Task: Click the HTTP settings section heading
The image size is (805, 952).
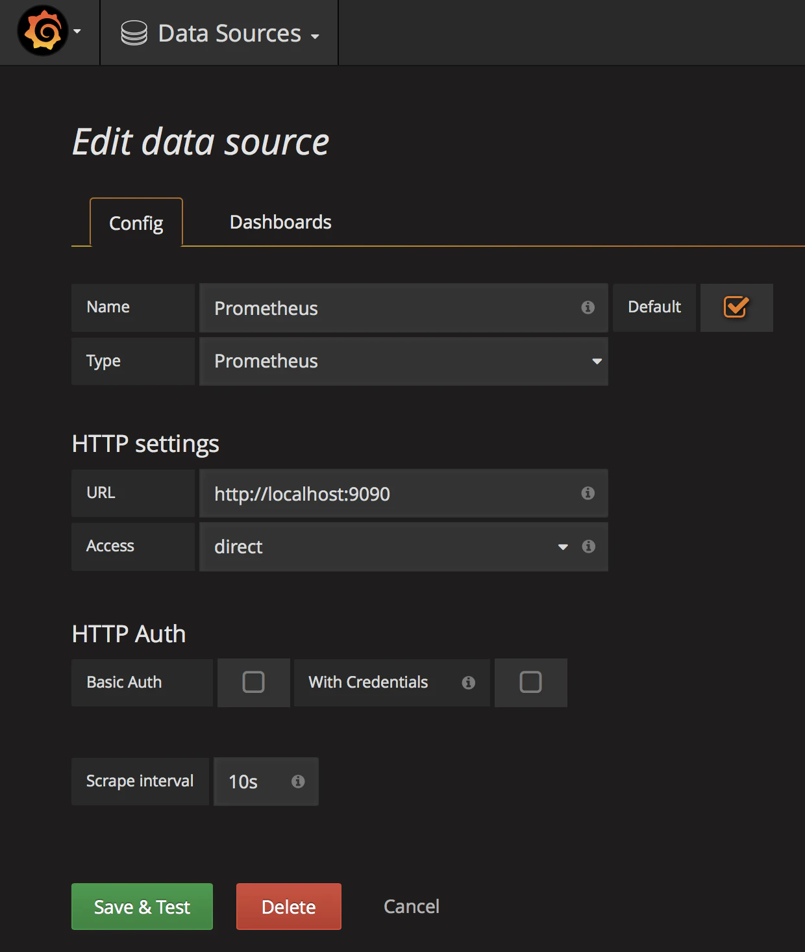Action: click(x=145, y=444)
